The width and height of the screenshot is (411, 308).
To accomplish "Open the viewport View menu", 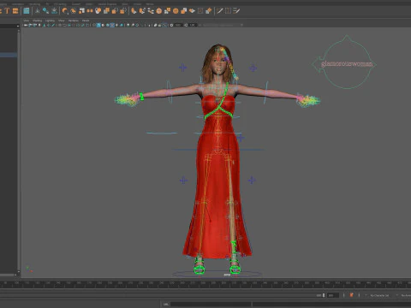I will 27,21.
